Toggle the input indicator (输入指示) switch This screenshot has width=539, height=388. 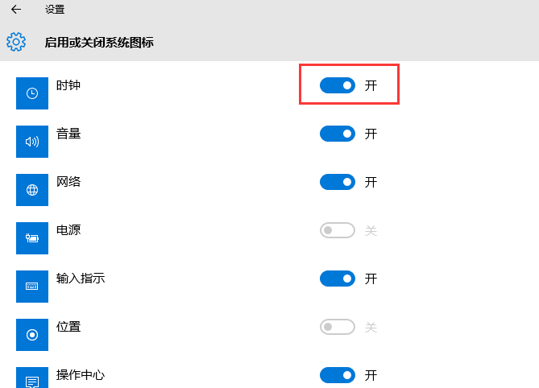(338, 279)
